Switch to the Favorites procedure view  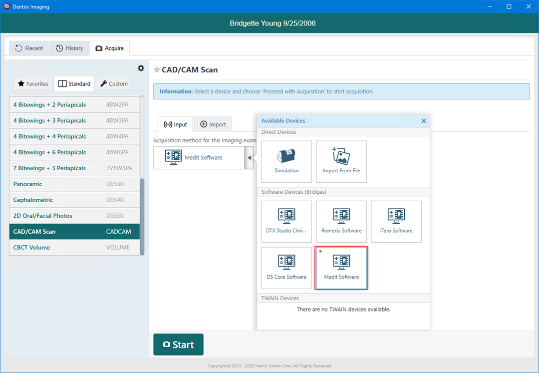[x=33, y=83]
